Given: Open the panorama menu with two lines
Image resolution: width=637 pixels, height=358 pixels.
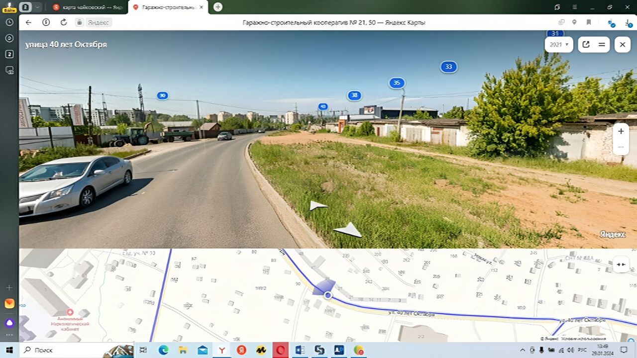Looking at the screenshot, I should 602,44.
